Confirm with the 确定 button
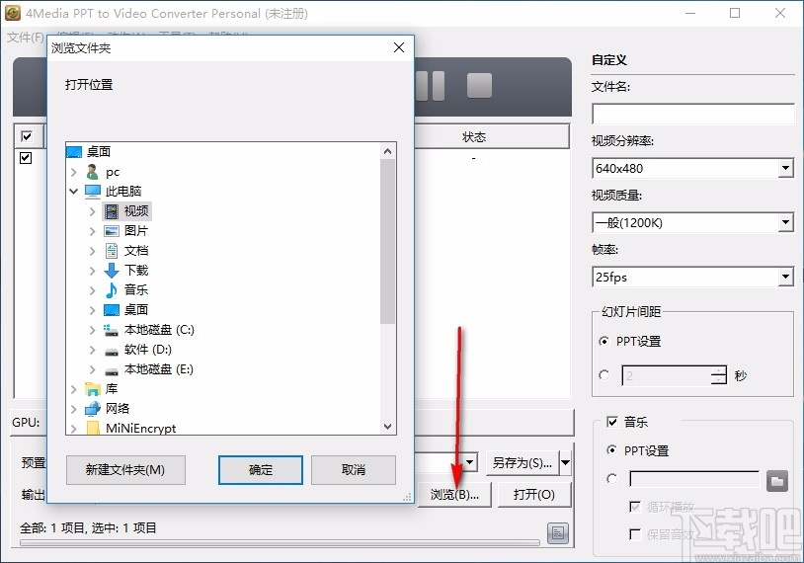This screenshot has height=563, width=804. 261,470
